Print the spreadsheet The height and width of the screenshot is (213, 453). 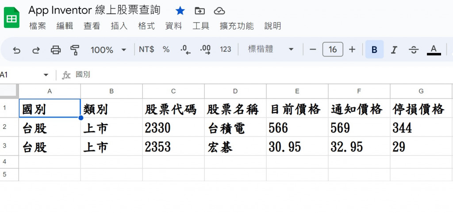click(55, 50)
